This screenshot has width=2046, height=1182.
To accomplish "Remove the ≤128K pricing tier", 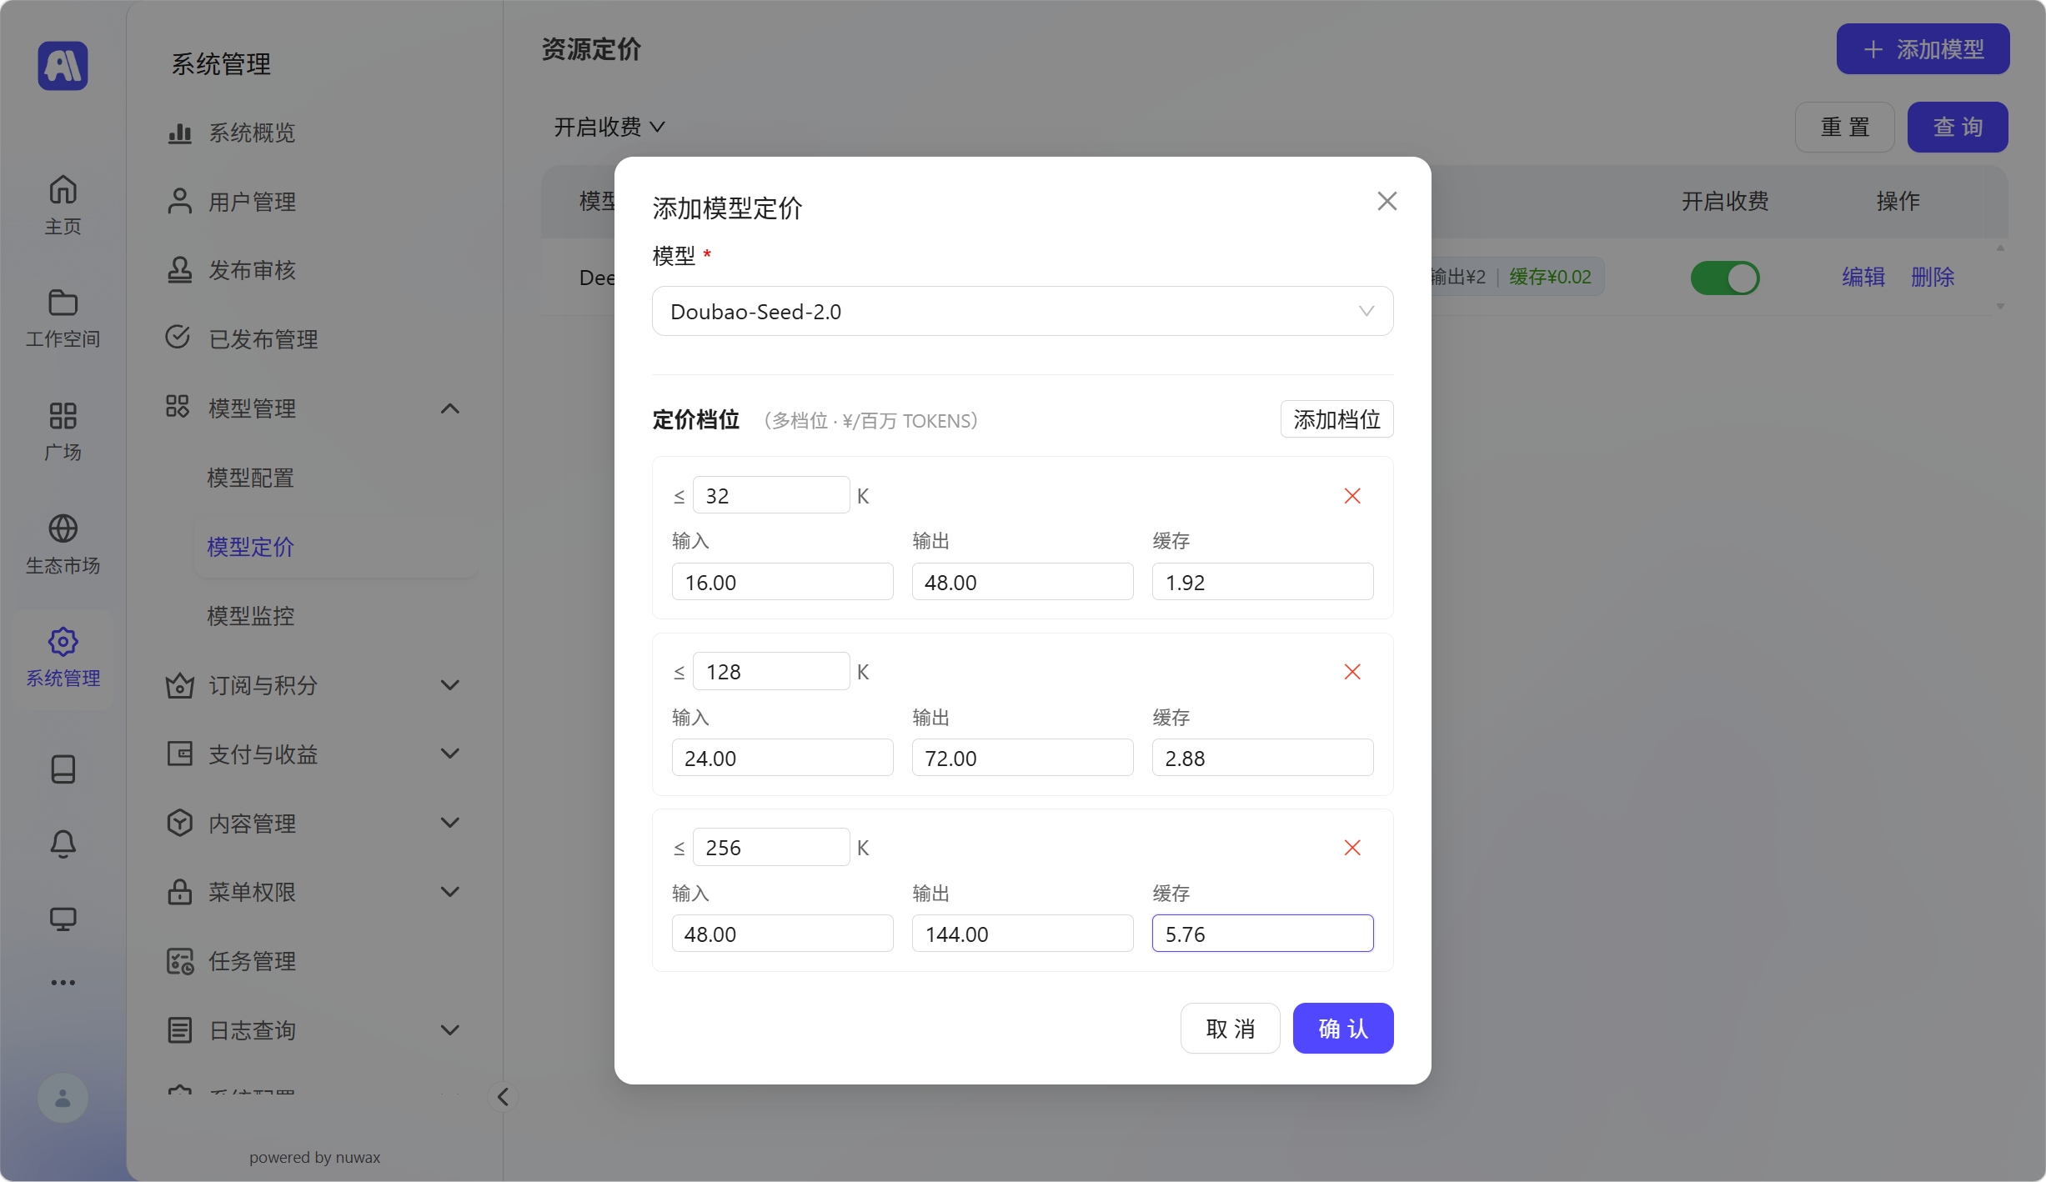I will tap(1352, 672).
